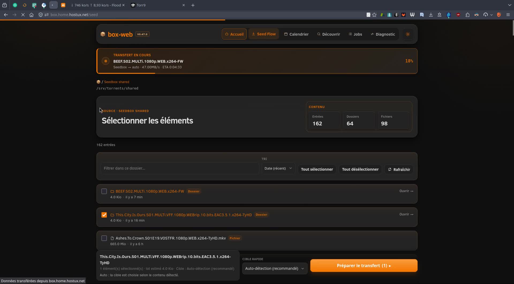Check the BEEF.S02.MULTi.1080p.WEB.x264-FW folder checkbox
Image resolution: width=514 pixels, height=284 pixels.
coord(104,191)
